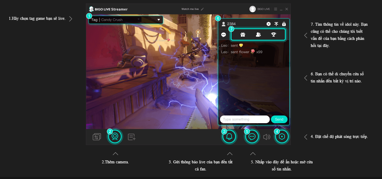Send live notification with the bell icon
This screenshot has width=382, height=179.
pos(229,137)
